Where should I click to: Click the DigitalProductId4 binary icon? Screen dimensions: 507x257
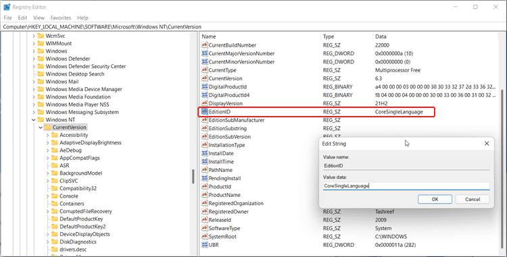(x=204, y=95)
